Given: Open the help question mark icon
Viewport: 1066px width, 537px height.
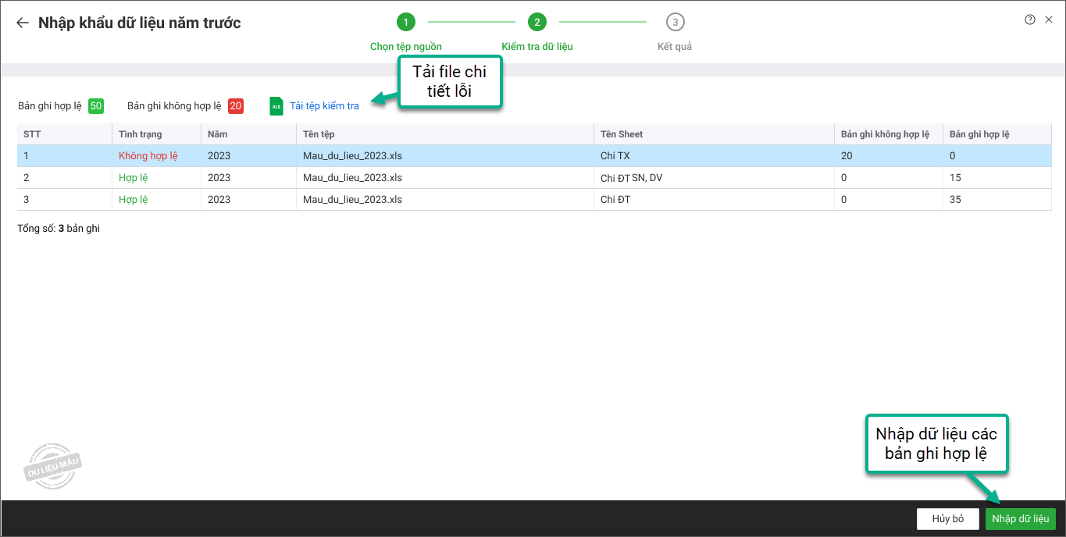Looking at the screenshot, I should tap(1030, 20).
